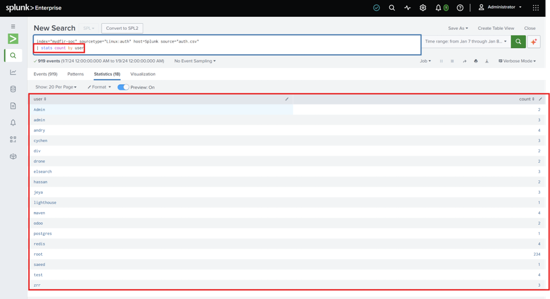Open the health status check icon
The image size is (550, 299).
click(376, 8)
